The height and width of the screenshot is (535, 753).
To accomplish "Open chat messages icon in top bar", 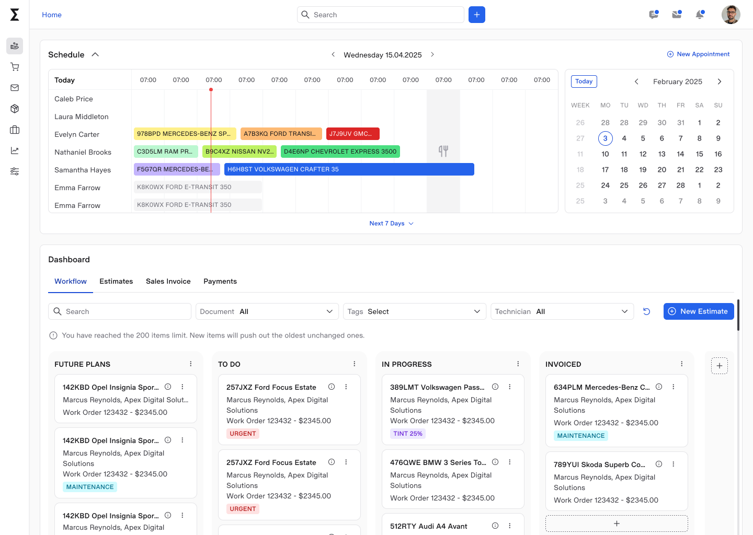I will click(x=654, y=15).
